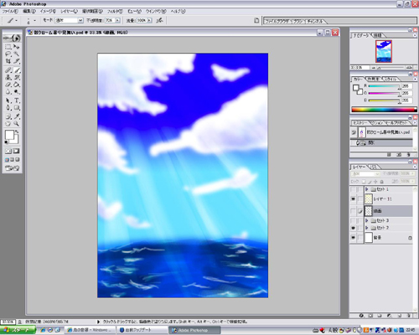Toggle link box of レイヤー 11 layer
Image resolution: width=419 pixels, height=335 pixels.
pos(360,199)
